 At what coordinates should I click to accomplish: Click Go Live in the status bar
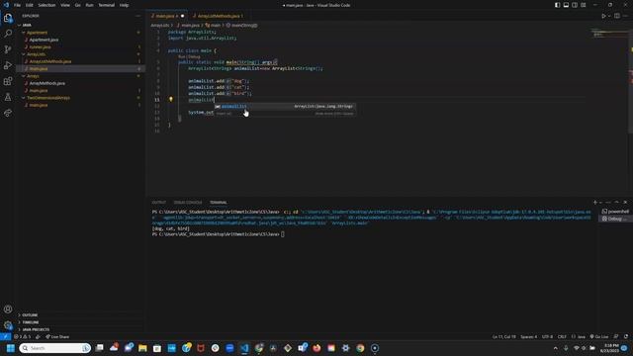point(599,336)
